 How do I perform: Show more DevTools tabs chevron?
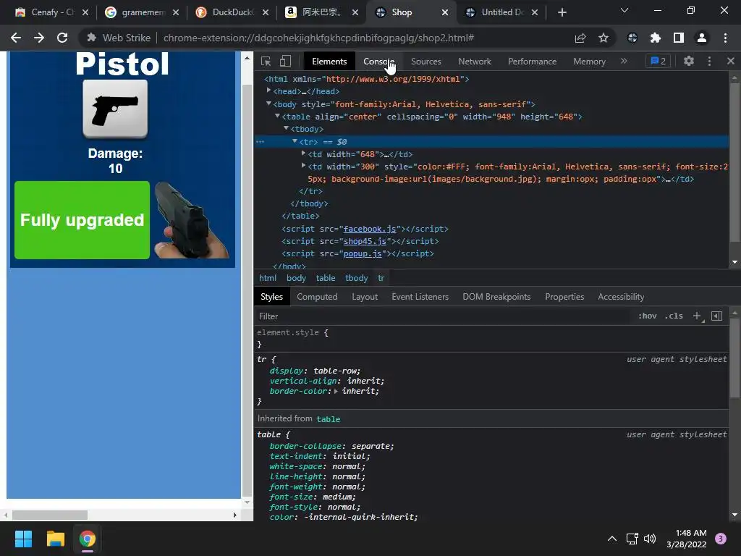click(x=624, y=61)
